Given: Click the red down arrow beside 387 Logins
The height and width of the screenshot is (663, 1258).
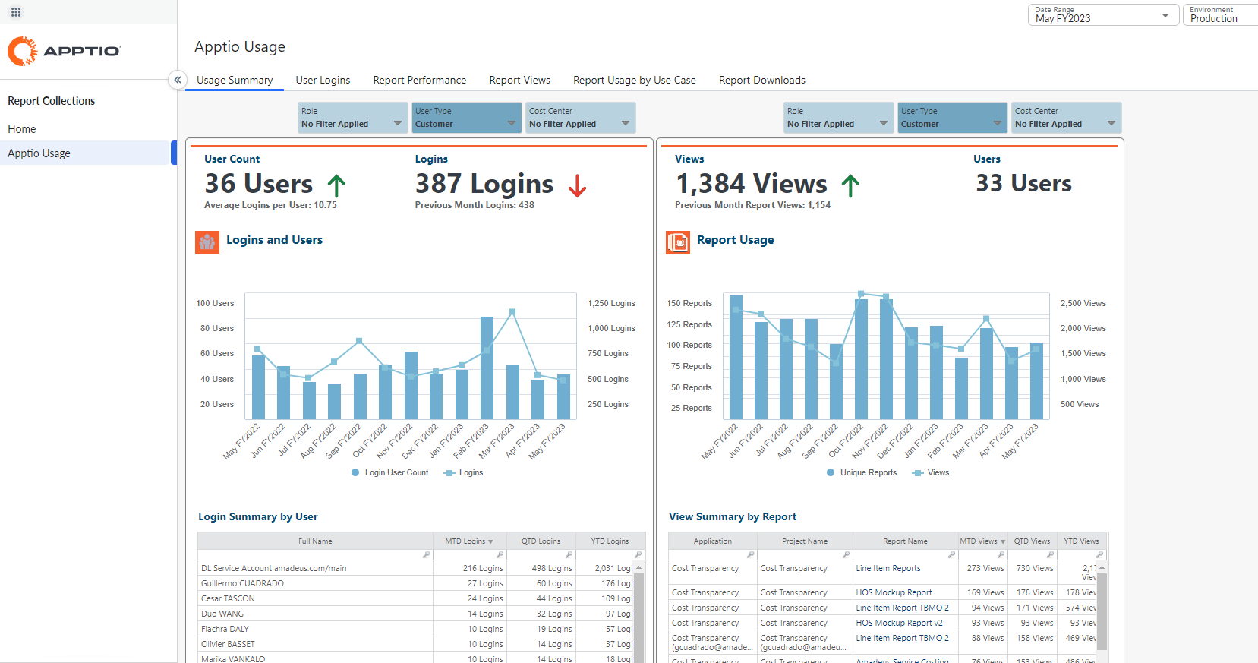Looking at the screenshot, I should tap(578, 185).
